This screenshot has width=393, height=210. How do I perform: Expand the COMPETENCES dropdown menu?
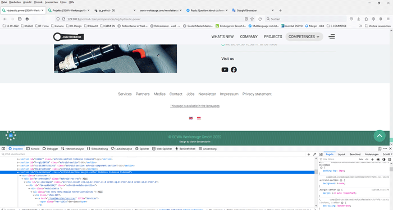point(304,37)
